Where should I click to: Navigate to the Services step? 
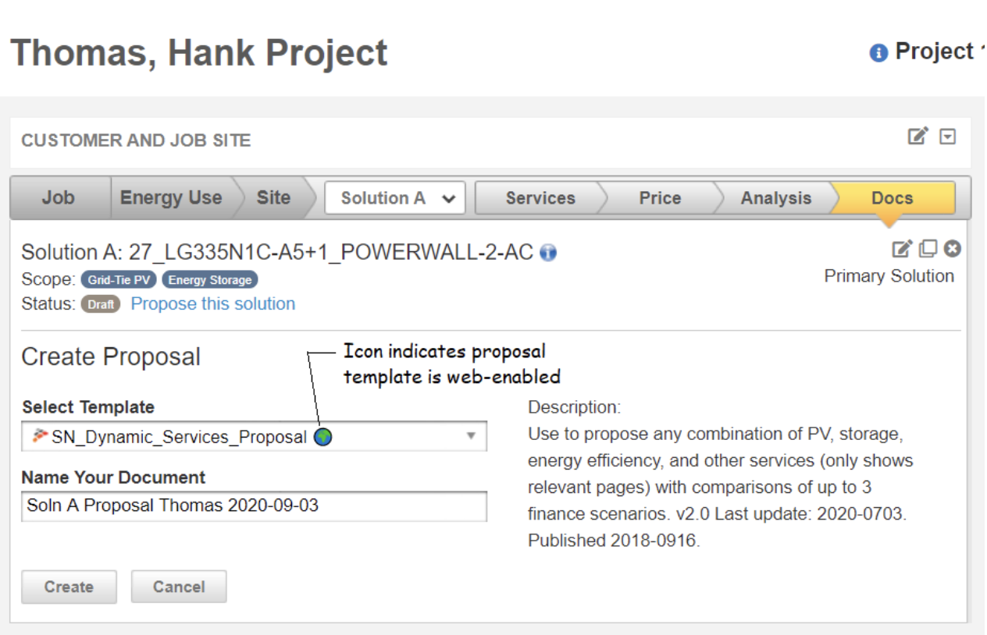click(540, 198)
